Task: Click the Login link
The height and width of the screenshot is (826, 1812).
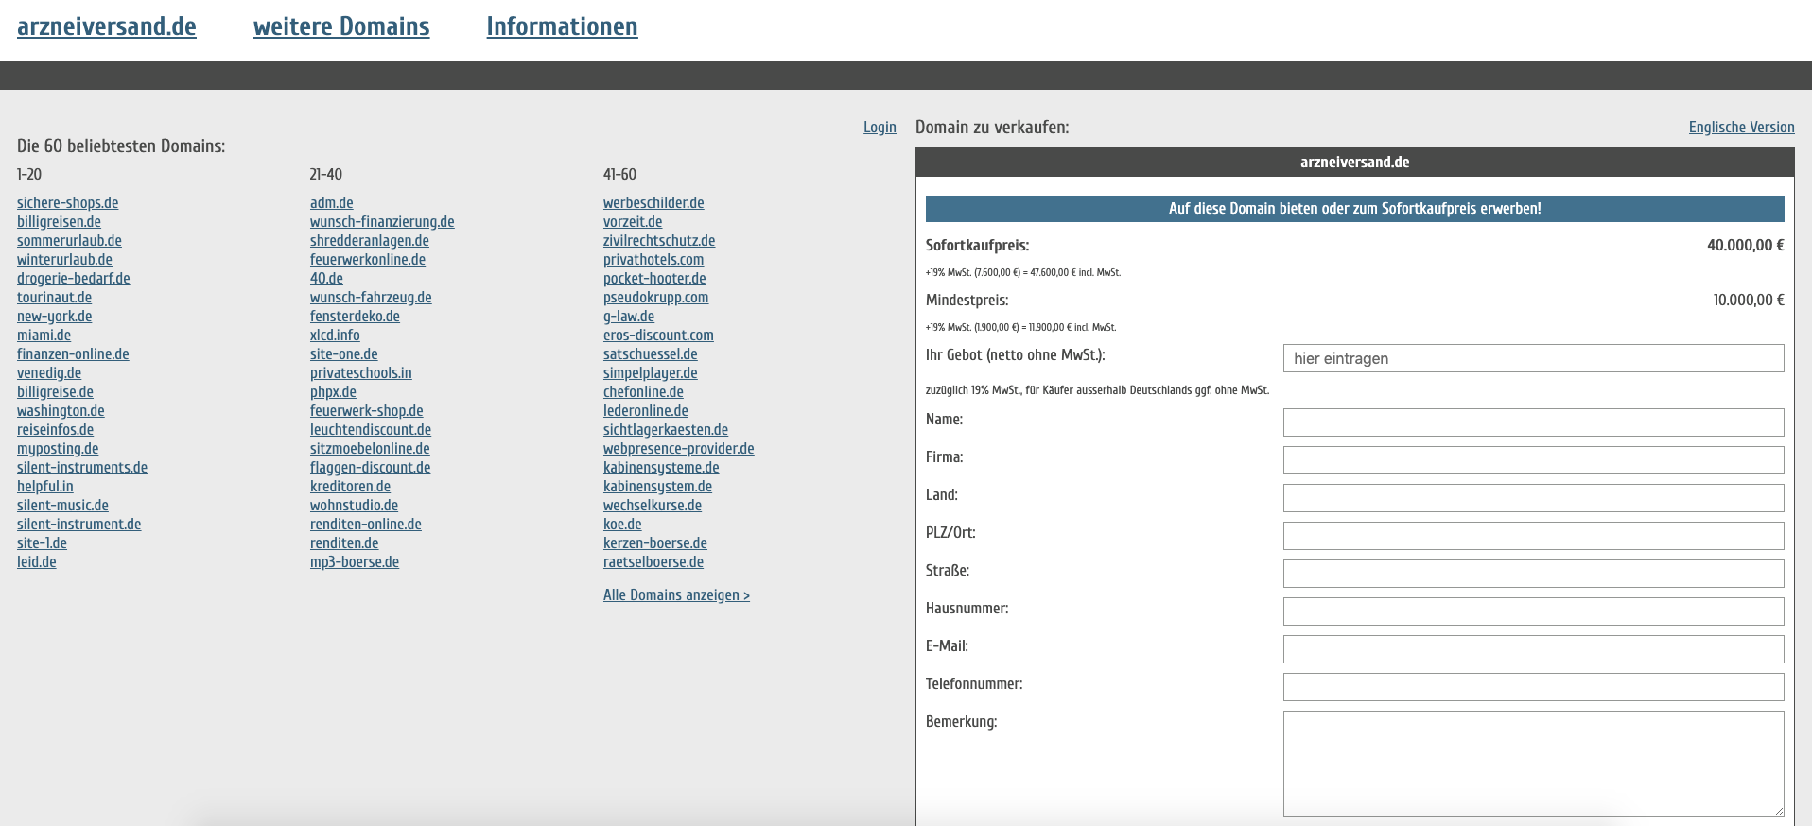Action: 879,128
